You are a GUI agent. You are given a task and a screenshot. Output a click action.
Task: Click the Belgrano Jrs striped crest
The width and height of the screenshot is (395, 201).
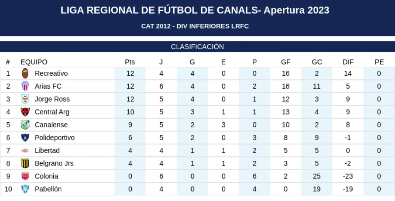pyautogui.click(x=25, y=163)
